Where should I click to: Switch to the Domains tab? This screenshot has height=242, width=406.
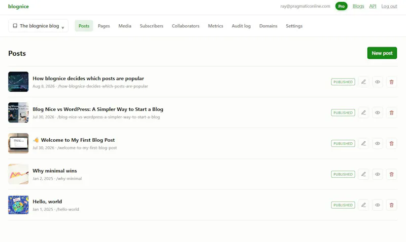pos(268,26)
